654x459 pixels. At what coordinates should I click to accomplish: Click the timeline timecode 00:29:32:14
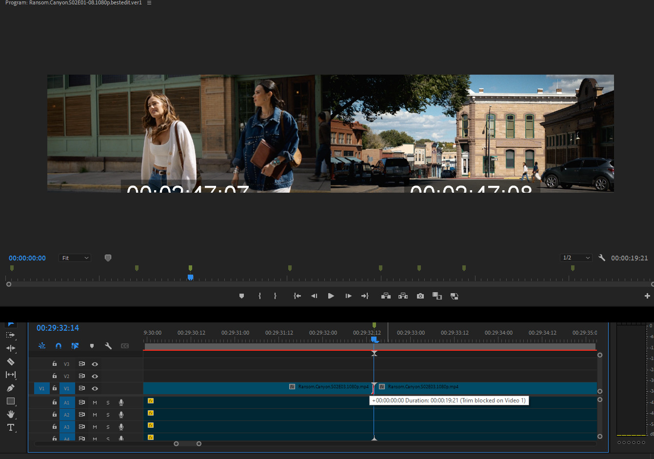pos(58,328)
